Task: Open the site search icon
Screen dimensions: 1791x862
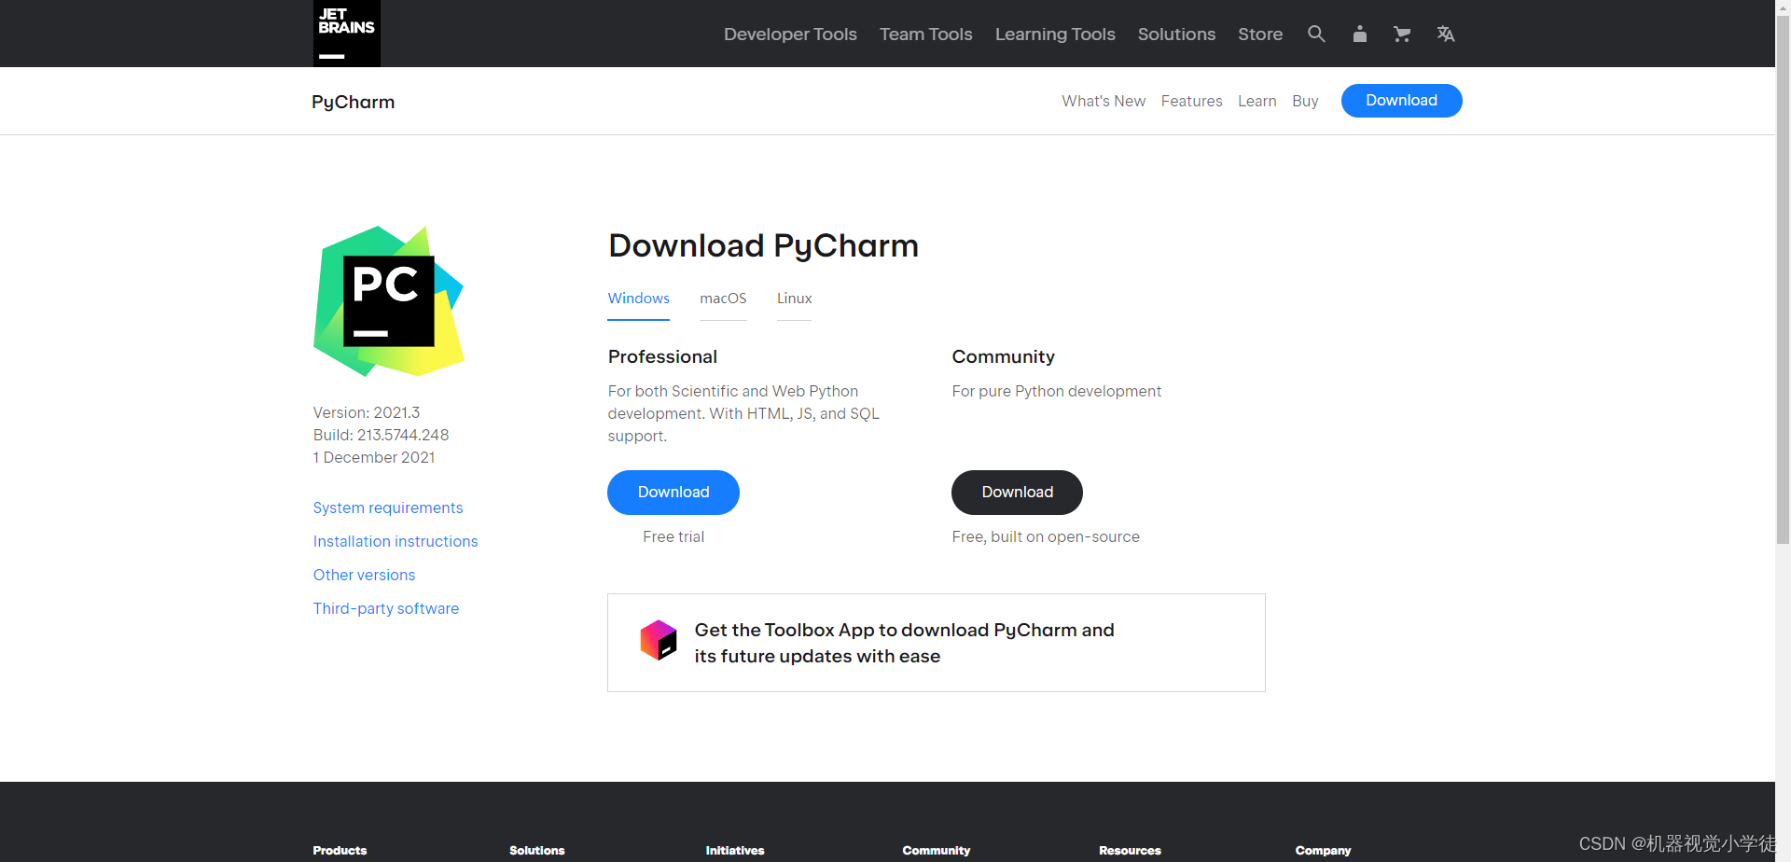Action: (x=1316, y=34)
